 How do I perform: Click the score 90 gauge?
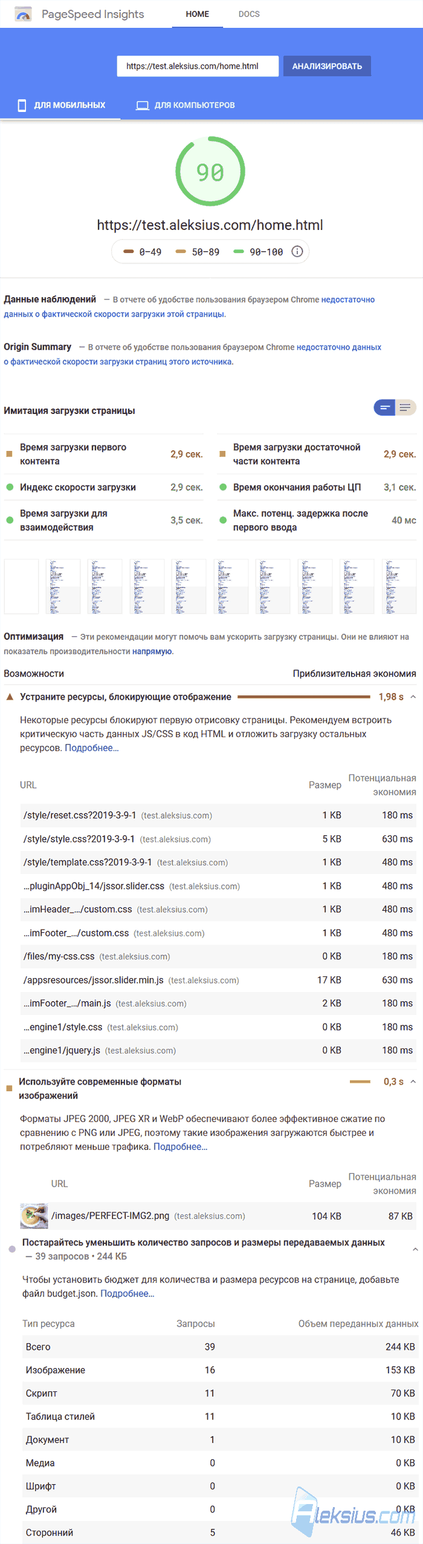coord(210,171)
